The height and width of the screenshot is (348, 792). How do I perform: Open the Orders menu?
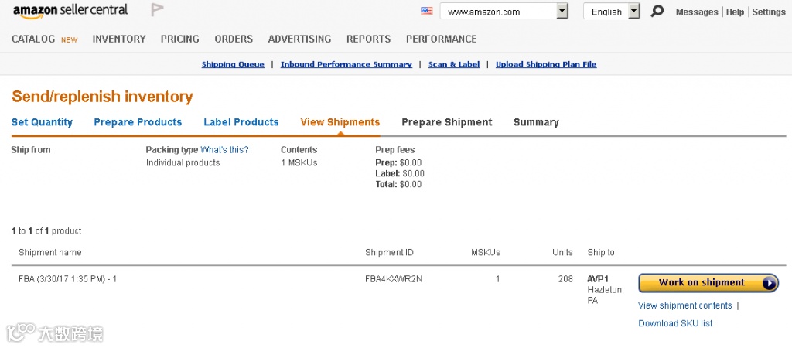point(234,39)
